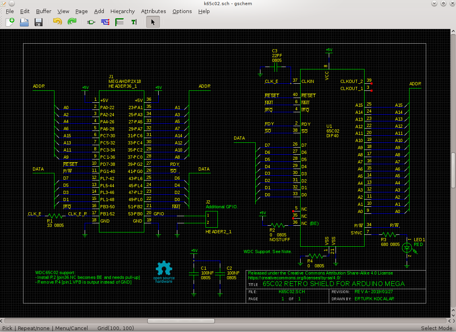Viewport: 456px width, 332px height.
Task: Select capacitor C3 symbol
Action: pos(276,68)
